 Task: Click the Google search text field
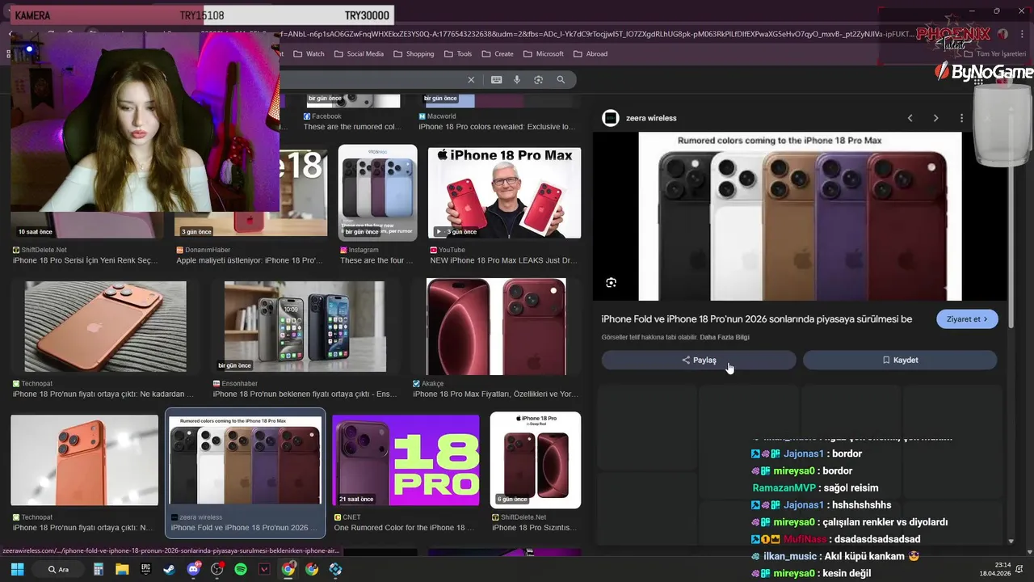(372, 80)
